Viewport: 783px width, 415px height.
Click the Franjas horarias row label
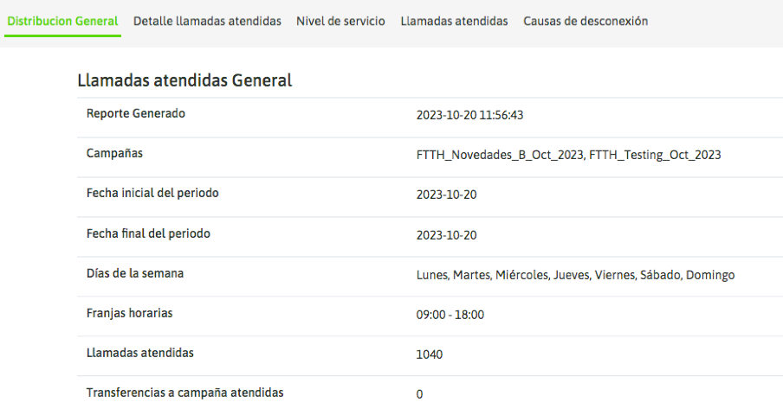(129, 313)
